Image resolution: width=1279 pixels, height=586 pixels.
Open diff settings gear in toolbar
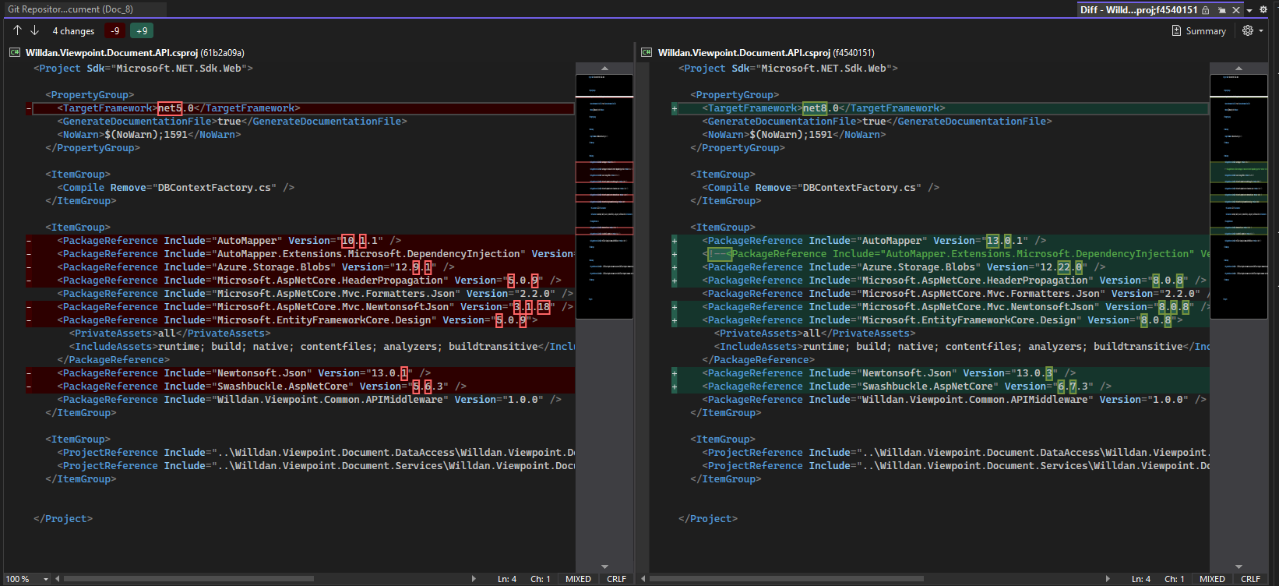tap(1248, 30)
